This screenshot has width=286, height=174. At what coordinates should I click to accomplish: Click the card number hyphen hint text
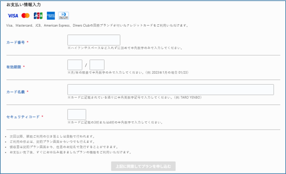pyautogui.click(x=125, y=48)
